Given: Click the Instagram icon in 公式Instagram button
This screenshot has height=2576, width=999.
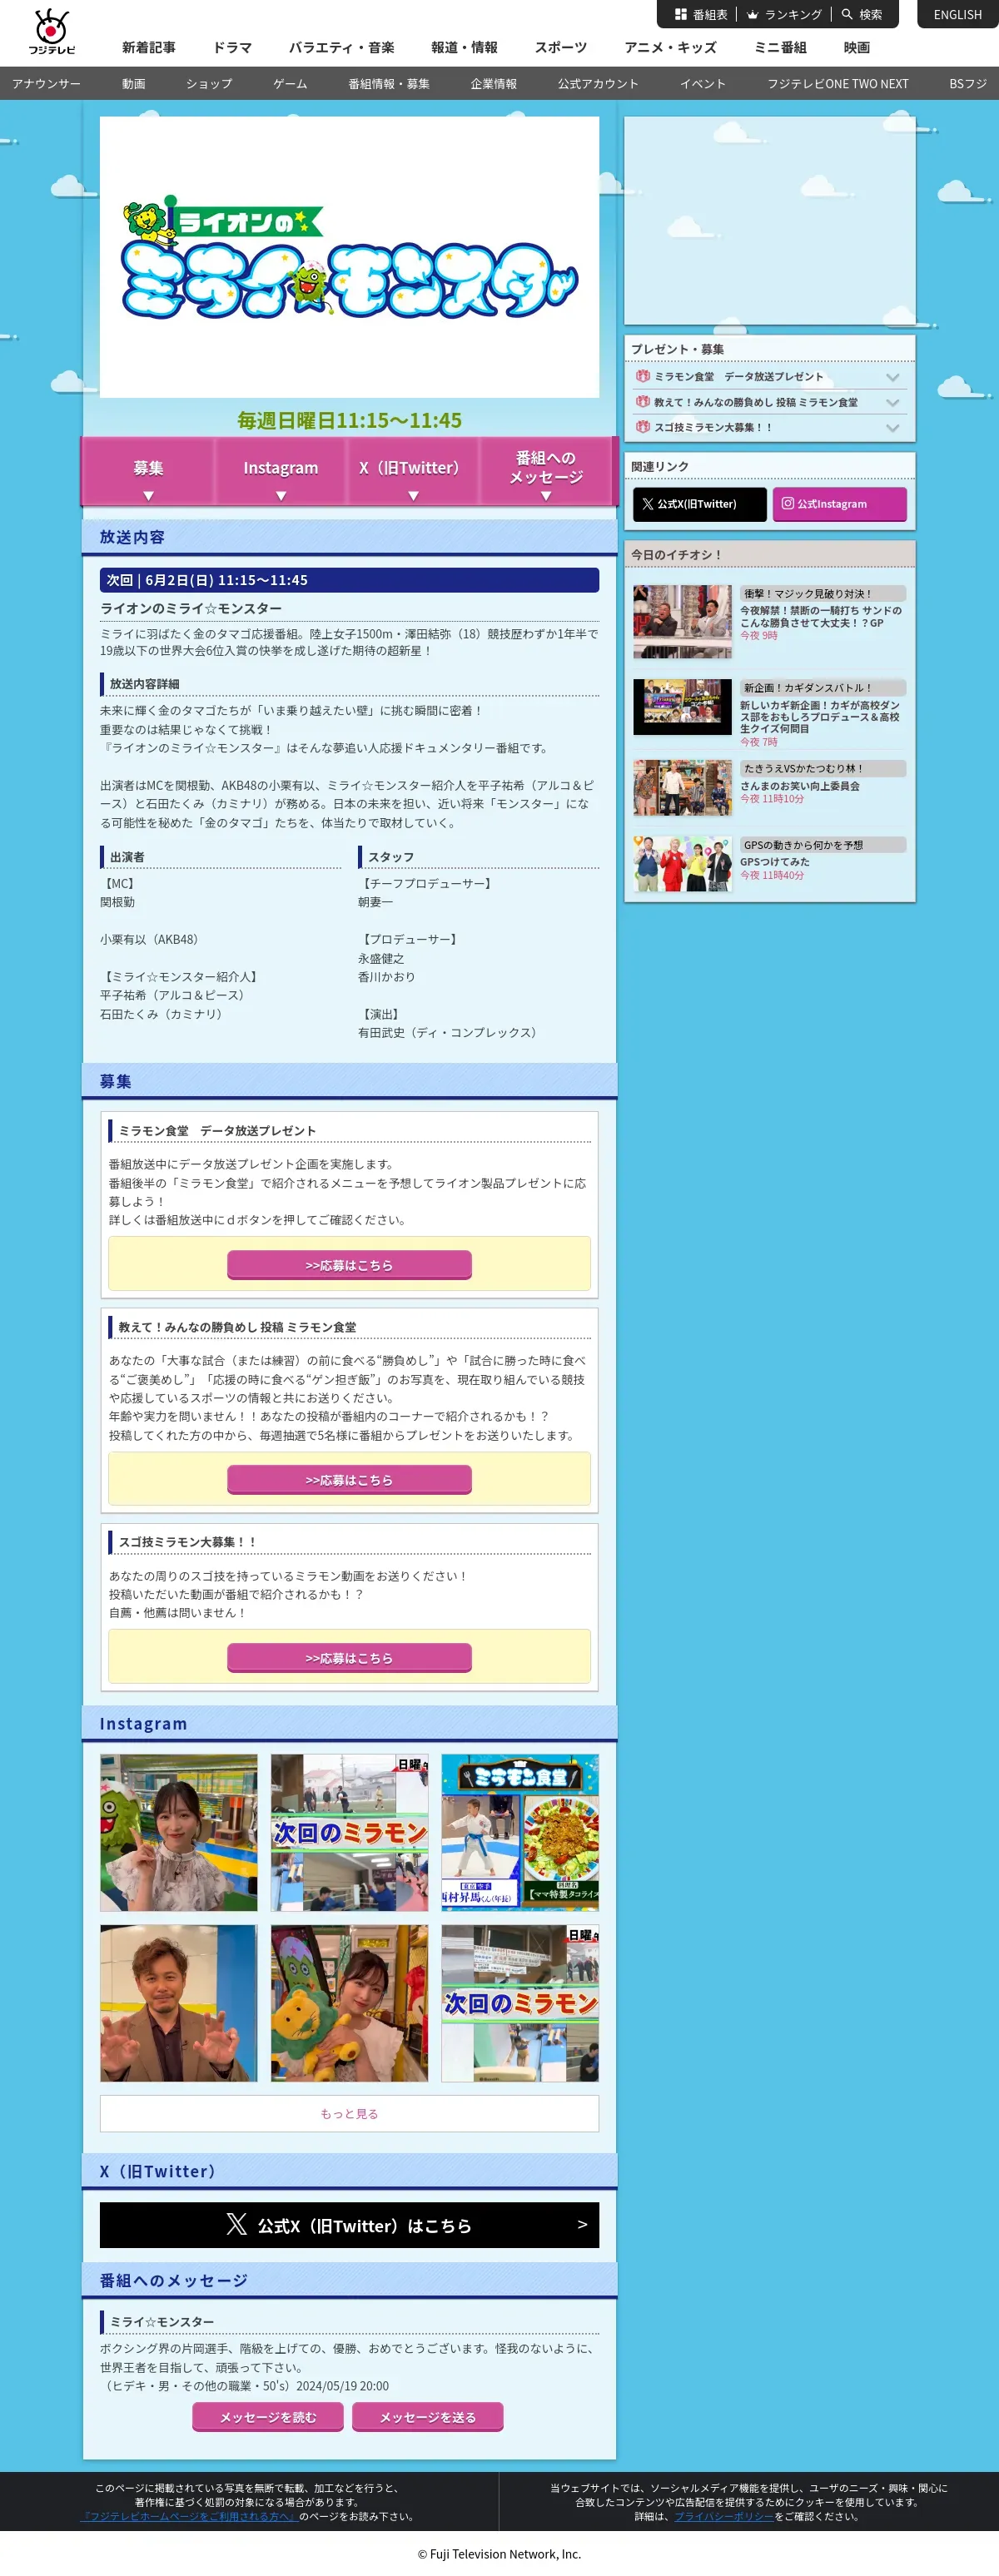Looking at the screenshot, I should (788, 504).
